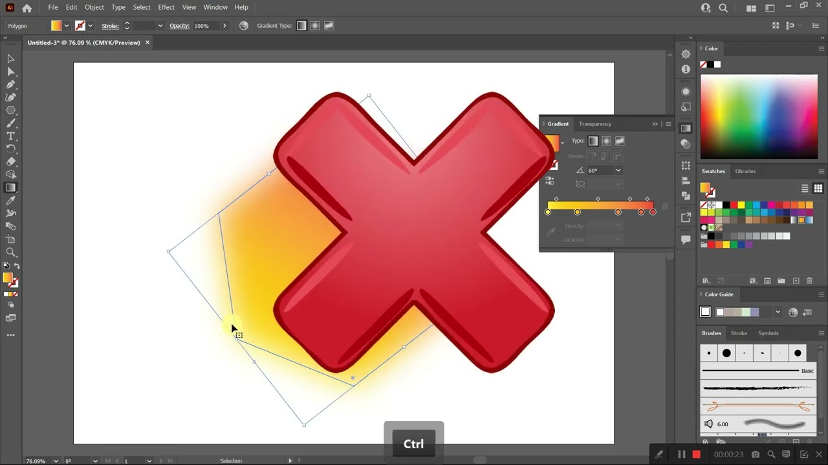The image size is (828, 465).
Task: Pick a color from Color spectrum
Action: pyautogui.click(x=759, y=116)
